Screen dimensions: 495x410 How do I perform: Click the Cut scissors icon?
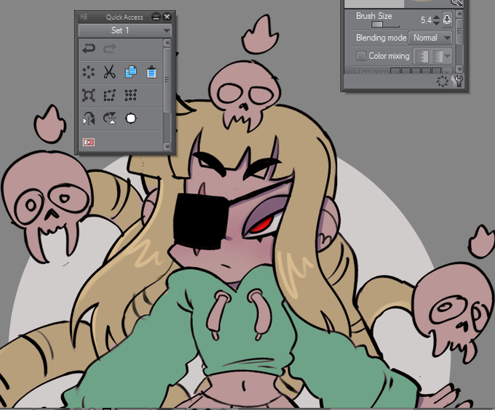pos(109,72)
